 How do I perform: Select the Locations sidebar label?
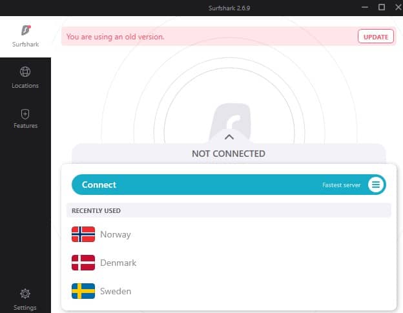click(x=25, y=85)
